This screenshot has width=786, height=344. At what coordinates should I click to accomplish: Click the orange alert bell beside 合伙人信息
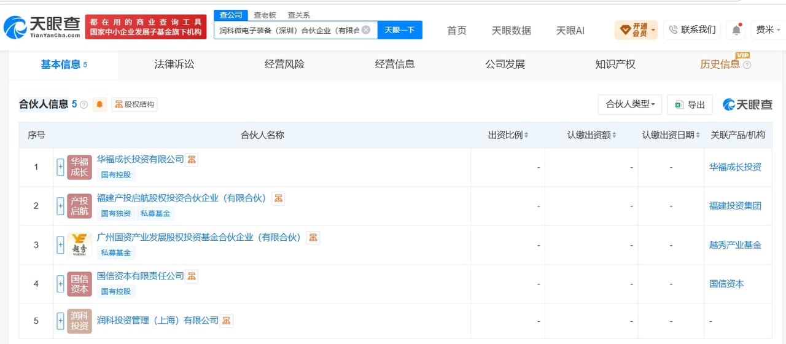tap(99, 104)
